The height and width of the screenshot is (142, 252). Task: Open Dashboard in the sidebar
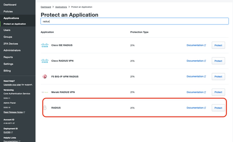10,5
